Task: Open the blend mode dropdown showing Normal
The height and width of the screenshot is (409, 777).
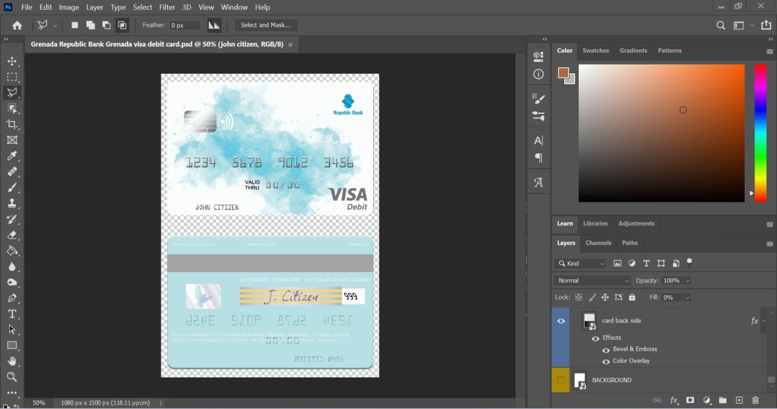Action: pyautogui.click(x=591, y=280)
